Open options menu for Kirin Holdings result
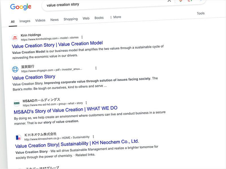The height and width of the screenshot is (169, 226). coord(82,37)
